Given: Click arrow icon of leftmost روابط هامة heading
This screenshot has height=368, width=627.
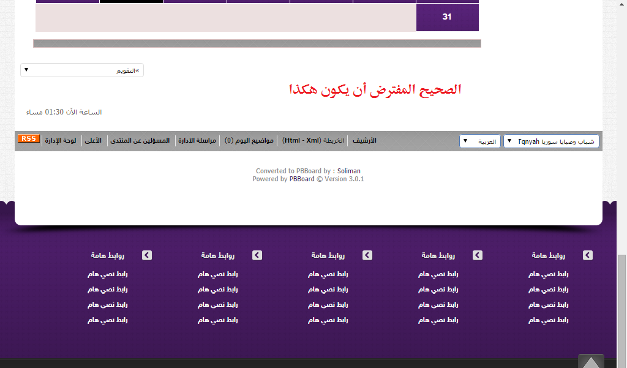Looking at the screenshot, I should click(x=147, y=255).
